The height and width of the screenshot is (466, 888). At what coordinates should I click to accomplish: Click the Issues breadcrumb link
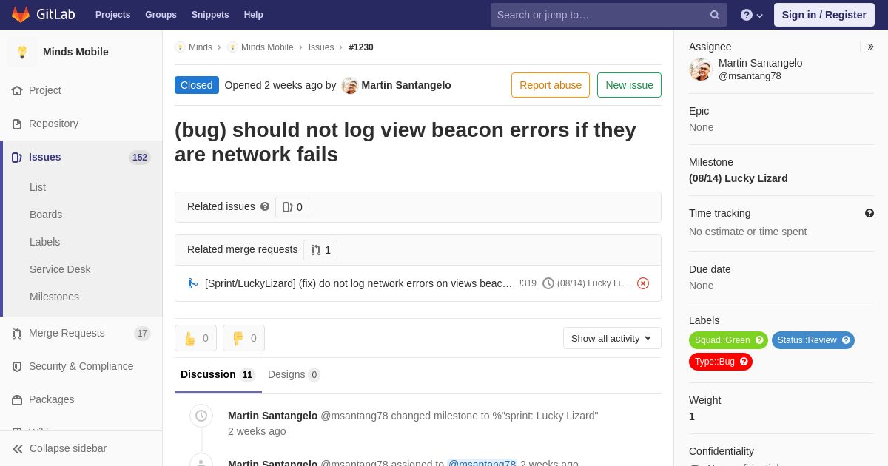[x=321, y=47]
